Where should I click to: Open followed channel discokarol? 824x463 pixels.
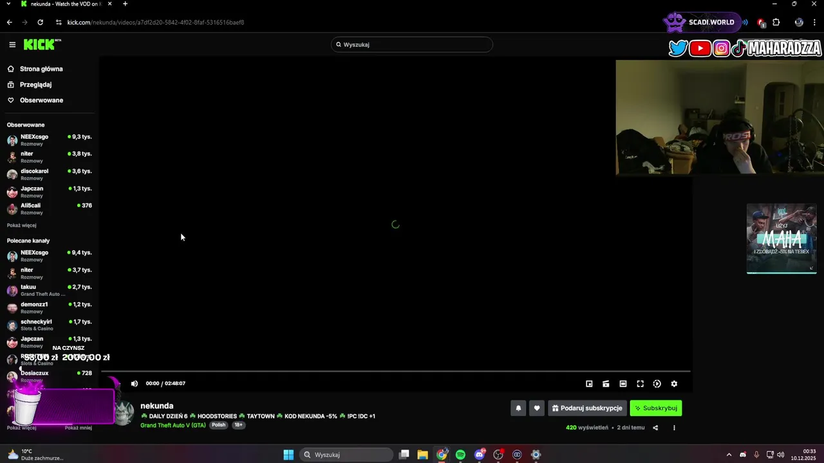click(50, 174)
